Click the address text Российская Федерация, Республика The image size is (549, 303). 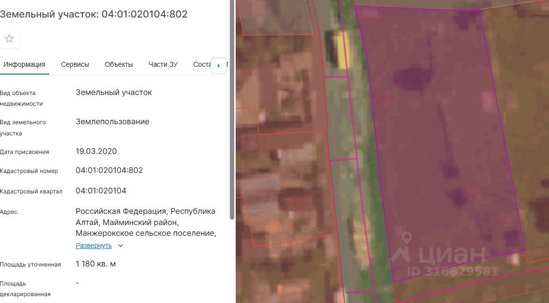click(145, 211)
